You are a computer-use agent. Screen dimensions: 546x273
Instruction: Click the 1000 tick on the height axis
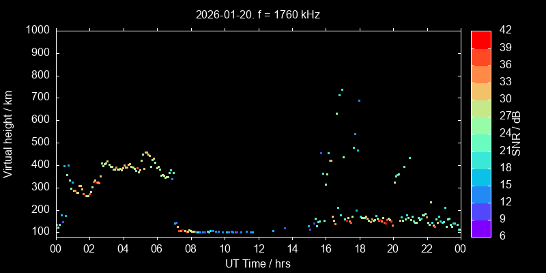38,31
